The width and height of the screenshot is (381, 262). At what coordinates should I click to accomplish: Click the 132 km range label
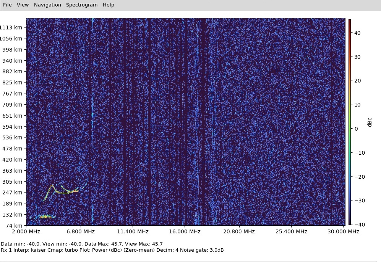pos(12,215)
